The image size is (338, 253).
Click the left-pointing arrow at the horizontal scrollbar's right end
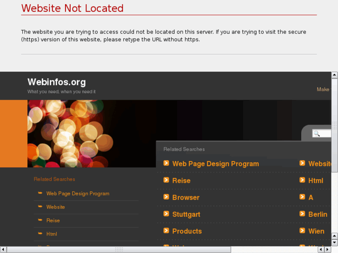(321, 250)
